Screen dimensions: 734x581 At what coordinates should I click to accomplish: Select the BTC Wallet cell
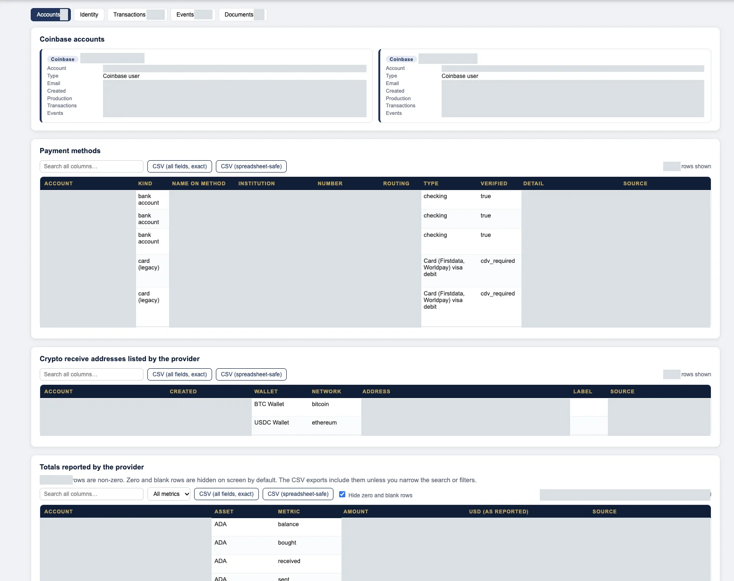pos(269,404)
